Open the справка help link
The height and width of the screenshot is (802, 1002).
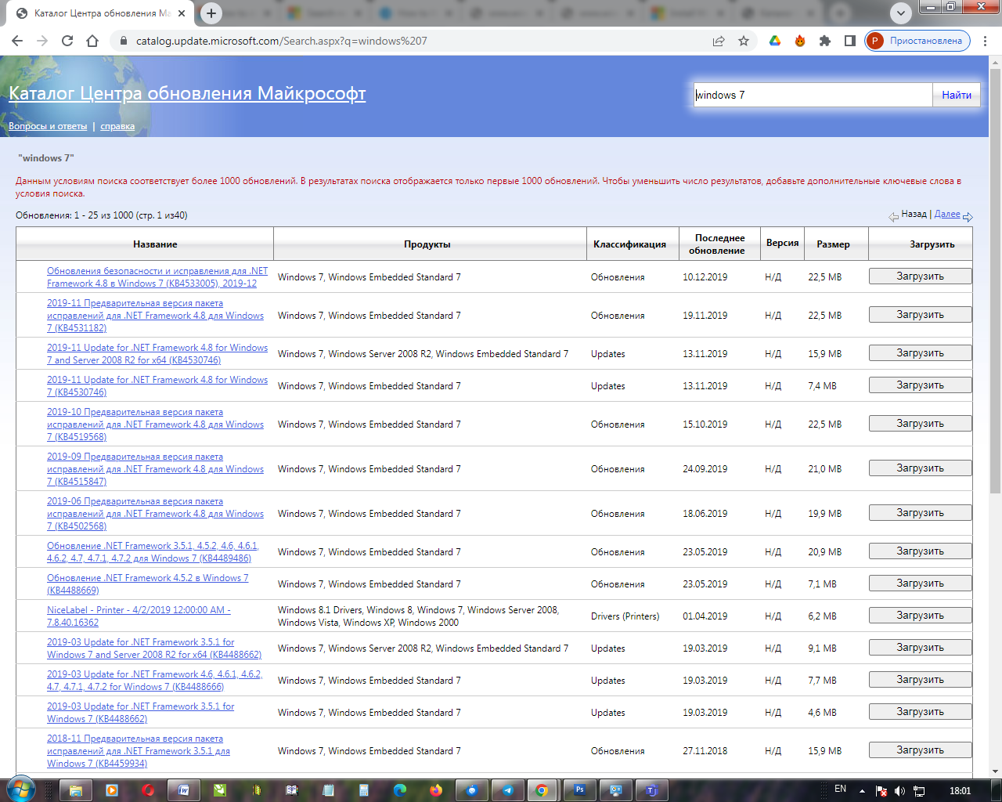pos(117,126)
